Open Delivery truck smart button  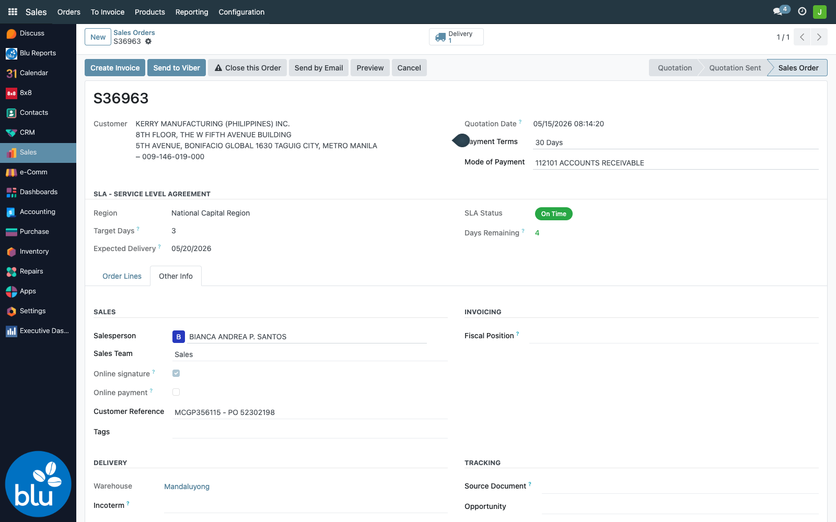[x=456, y=37]
